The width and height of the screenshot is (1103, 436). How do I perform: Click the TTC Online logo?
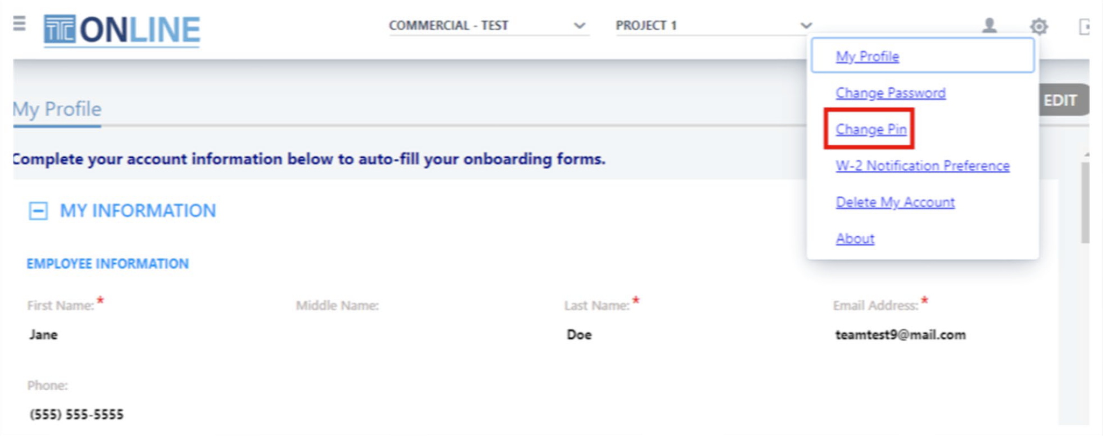(122, 30)
